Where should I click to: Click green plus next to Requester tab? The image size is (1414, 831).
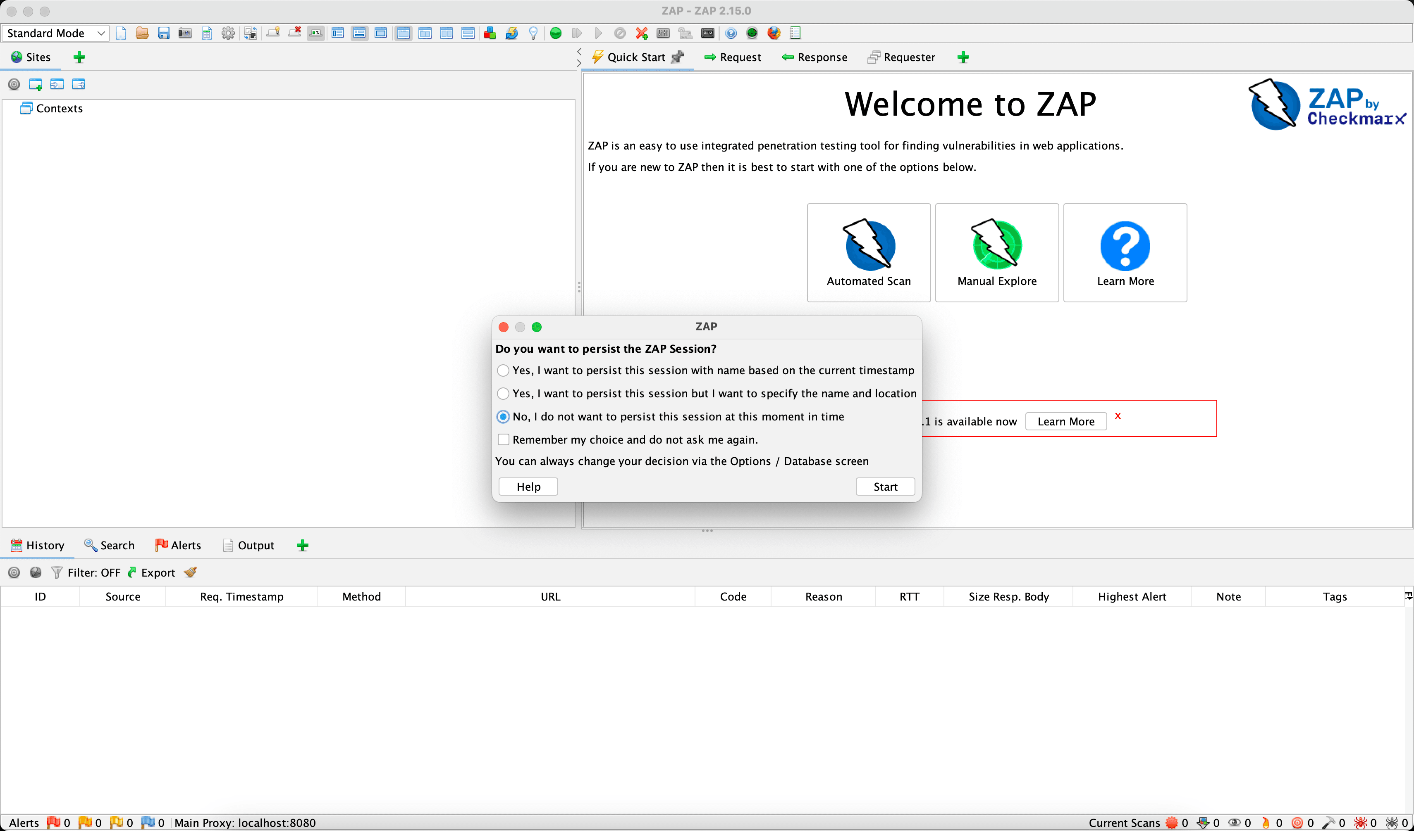point(963,57)
